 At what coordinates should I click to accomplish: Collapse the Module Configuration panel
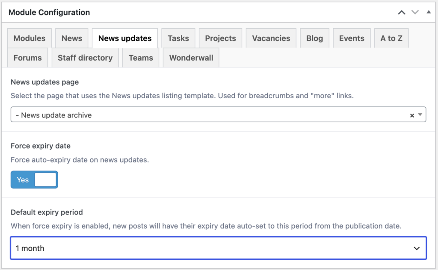point(429,12)
